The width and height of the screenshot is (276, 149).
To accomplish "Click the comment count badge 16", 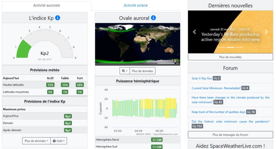I will click(251, 112).
